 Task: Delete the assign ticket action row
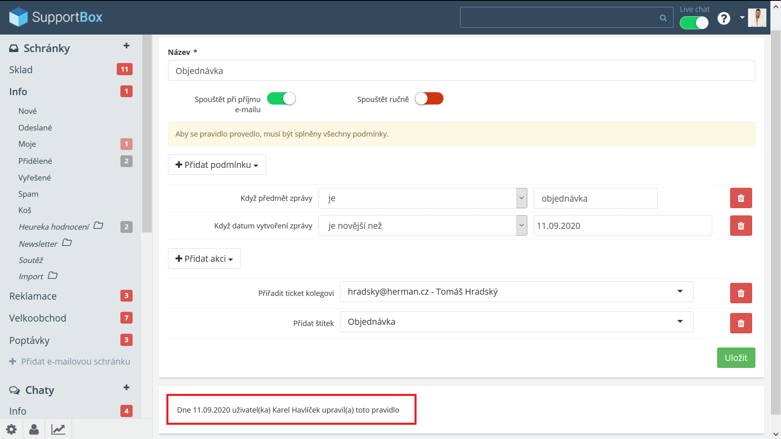741,293
